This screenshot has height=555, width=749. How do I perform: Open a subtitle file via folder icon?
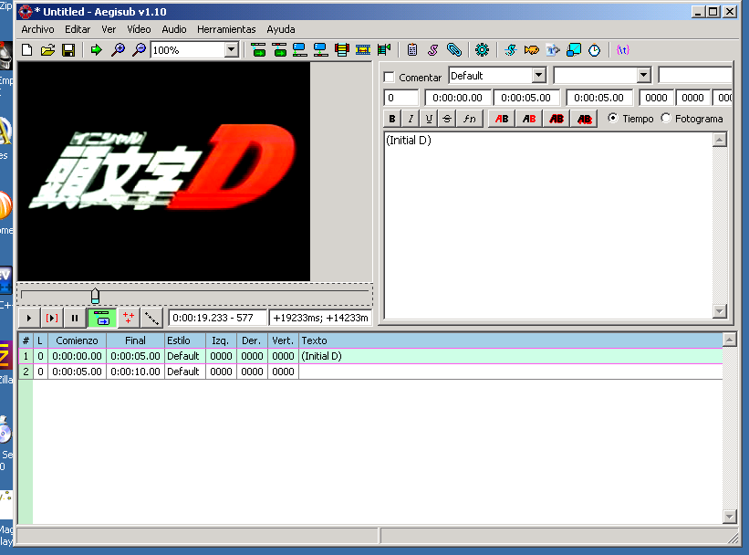pyautogui.click(x=47, y=49)
